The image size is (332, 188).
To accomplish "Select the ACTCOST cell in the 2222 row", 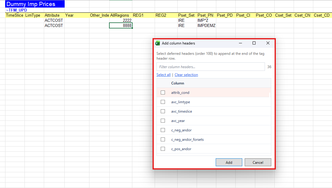I will [x=54, y=20].
